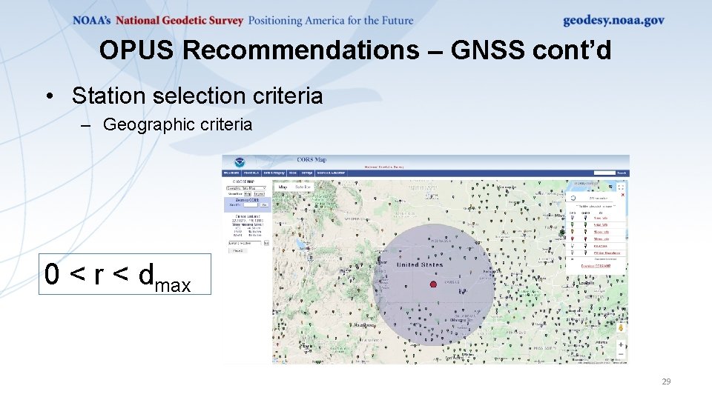
Task: Open the Surveys menu in navigation bar
Action: pyautogui.click(x=307, y=173)
